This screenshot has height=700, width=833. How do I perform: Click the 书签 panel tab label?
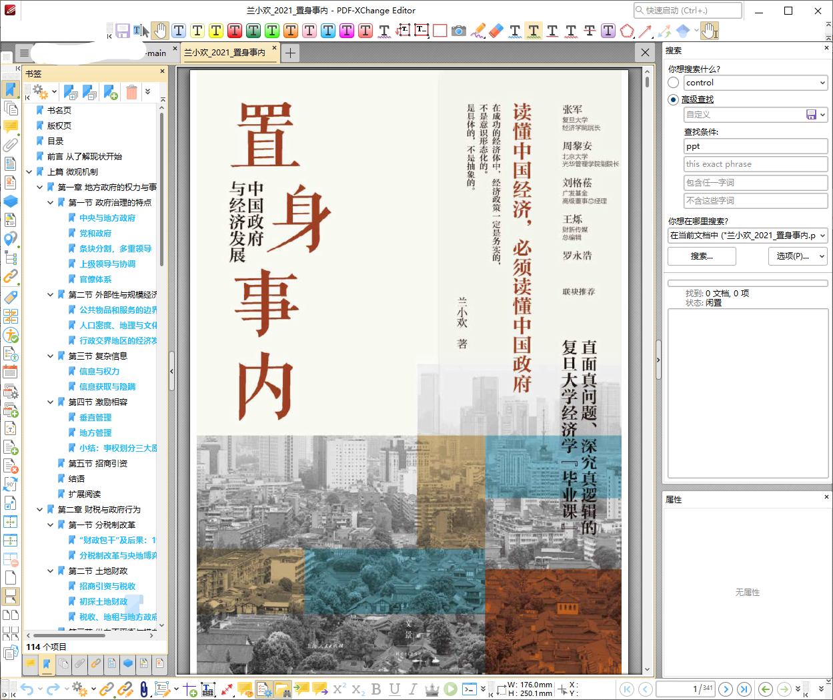pyautogui.click(x=33, y=73)
